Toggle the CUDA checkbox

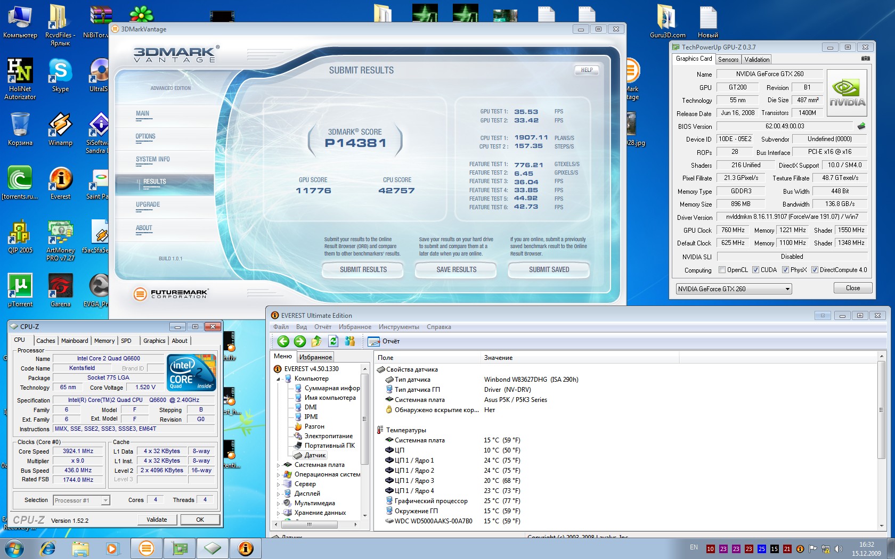tap(755, 270)
